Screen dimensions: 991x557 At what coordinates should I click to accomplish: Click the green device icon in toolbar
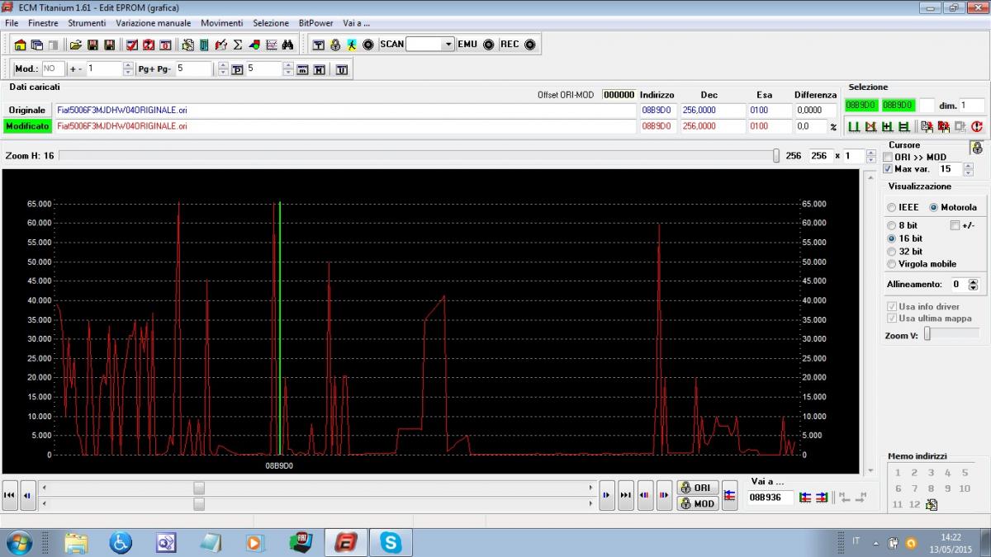pos(203,45)
